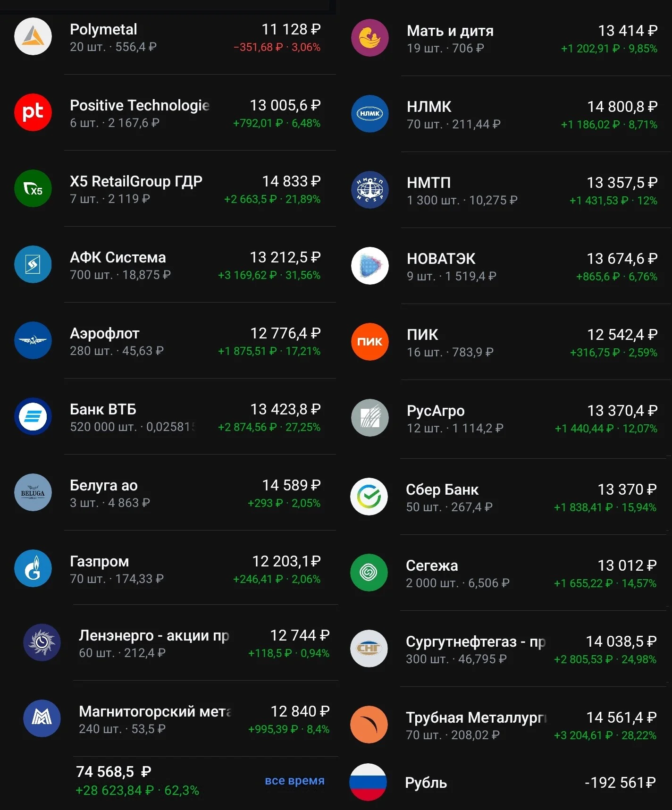Tap the ПИК gain +316,75 ₽
The image size is (672, 810).
pyautogui.click(x=595, y=353)
